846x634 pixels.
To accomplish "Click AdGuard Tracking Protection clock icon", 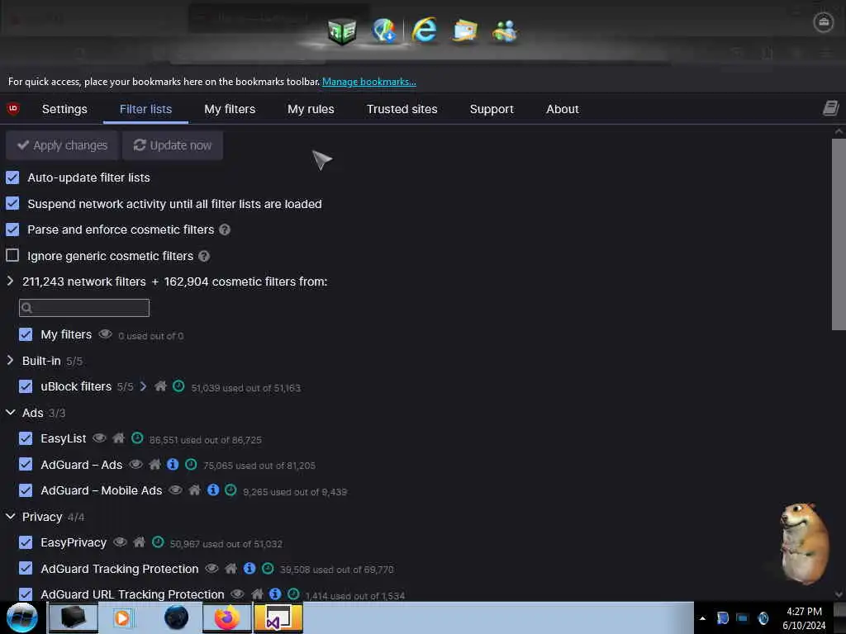I will tap(268, 568).
